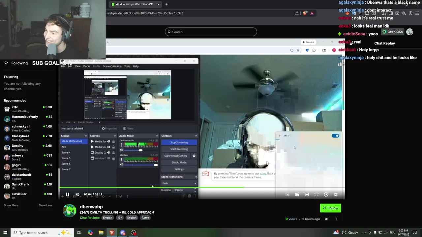Open Brave Shields icon in address bar
Image resolution: width=422 pixels, height=237 pixels.
[x=305, y=13]
